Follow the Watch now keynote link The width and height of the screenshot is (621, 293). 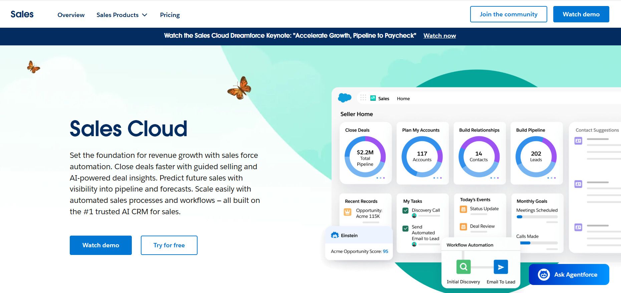439,36
